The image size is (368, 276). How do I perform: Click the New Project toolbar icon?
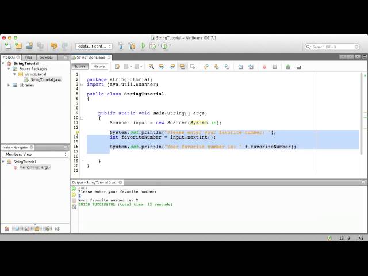(18, 46)
